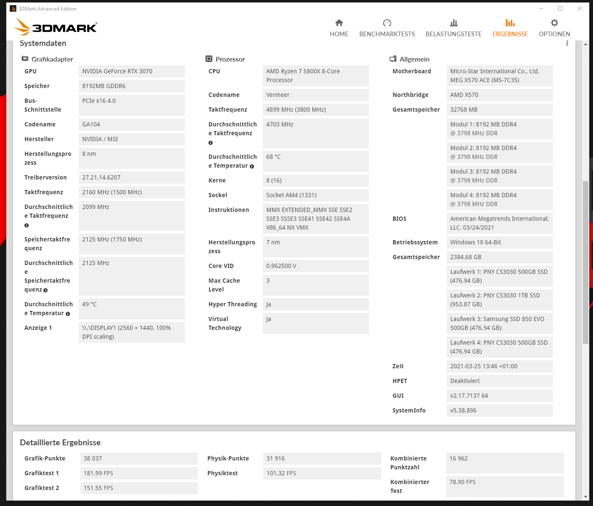Screen dimensions: 593x506
Task: Click the CPU value AMD Ryzen 7 5800X
Action: [316, 76]
